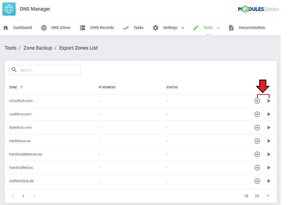This screenshot has width=293, height=205.
Task: Click the play arrow icon for codehive.com
Action: (x=269, y=114)
